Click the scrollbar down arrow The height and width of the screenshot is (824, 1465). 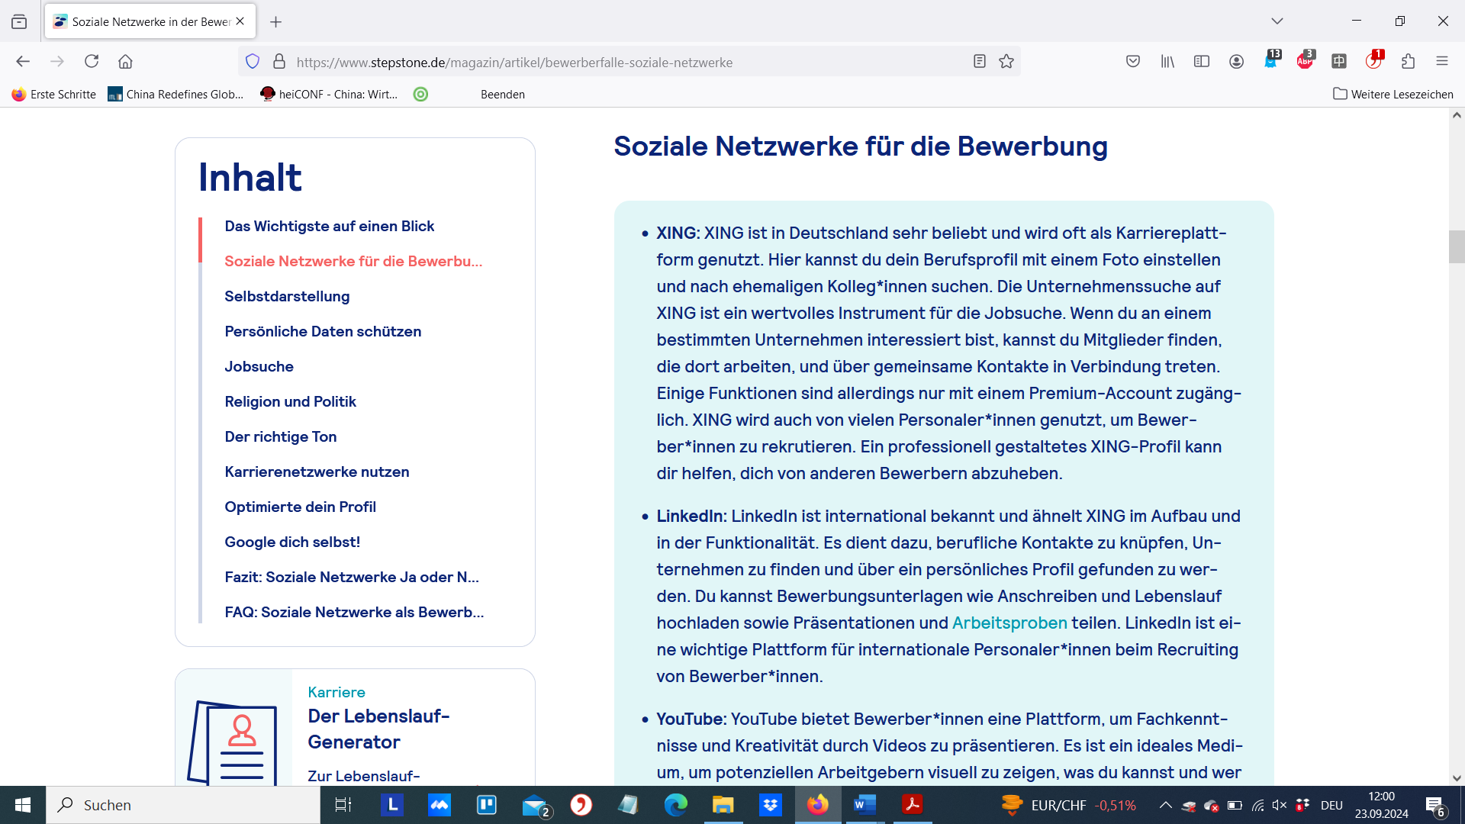(x=1457, y=778)
